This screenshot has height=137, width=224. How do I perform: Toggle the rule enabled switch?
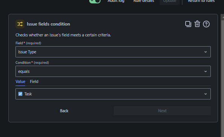click(x=95, y=1)
